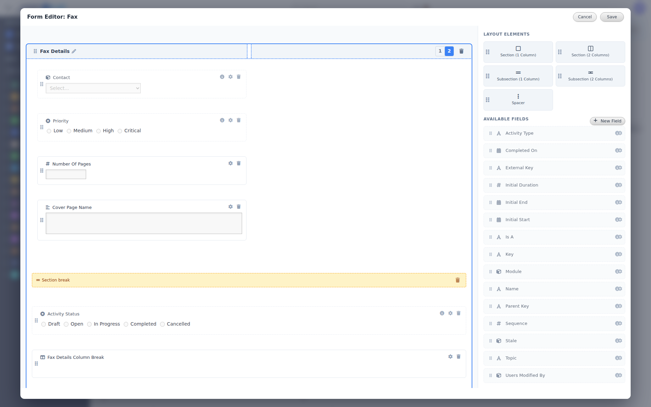Click the Fax Details section drag handle

tap(35, 51)
